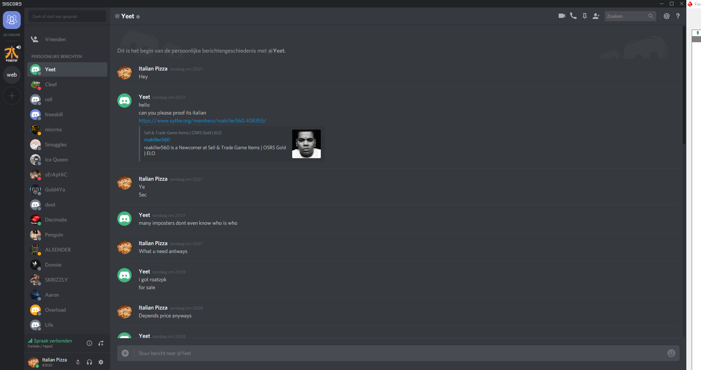The width and height of the screenshot is (701, 370).
Task: Show voice connection info
Action: click(89, 343)
